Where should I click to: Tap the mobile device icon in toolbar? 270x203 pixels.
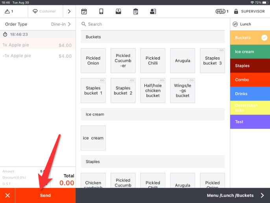coord(101,11)
